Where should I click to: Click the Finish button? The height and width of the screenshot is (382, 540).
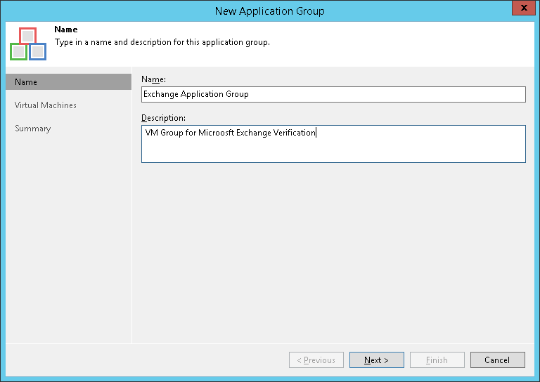click(x=437, y=360)
